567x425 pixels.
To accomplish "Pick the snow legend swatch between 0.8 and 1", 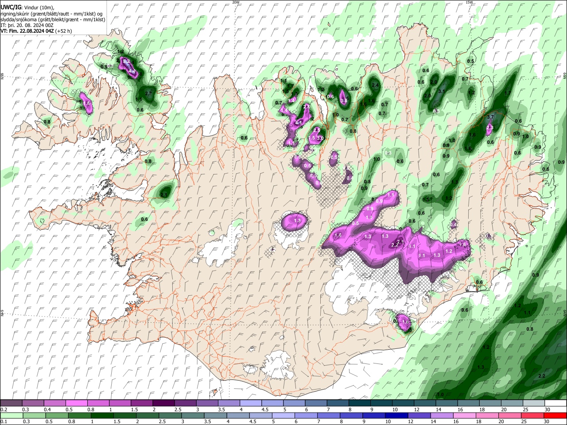I will [x=98, y=403].
